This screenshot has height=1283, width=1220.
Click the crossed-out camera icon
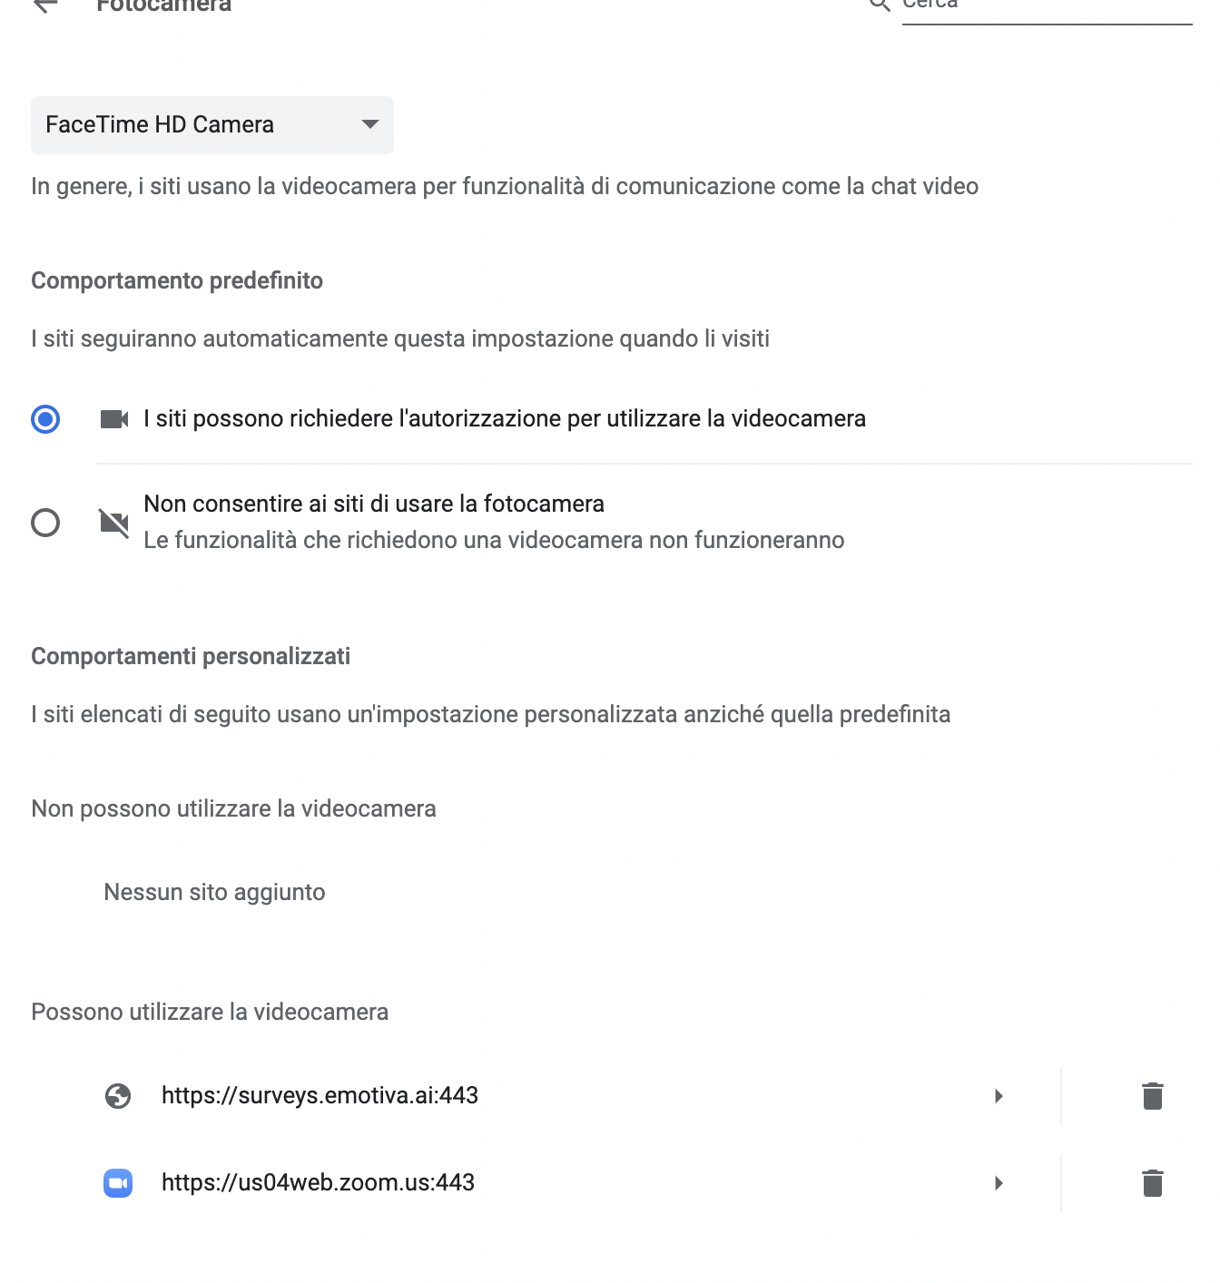[x=114, y=523]
